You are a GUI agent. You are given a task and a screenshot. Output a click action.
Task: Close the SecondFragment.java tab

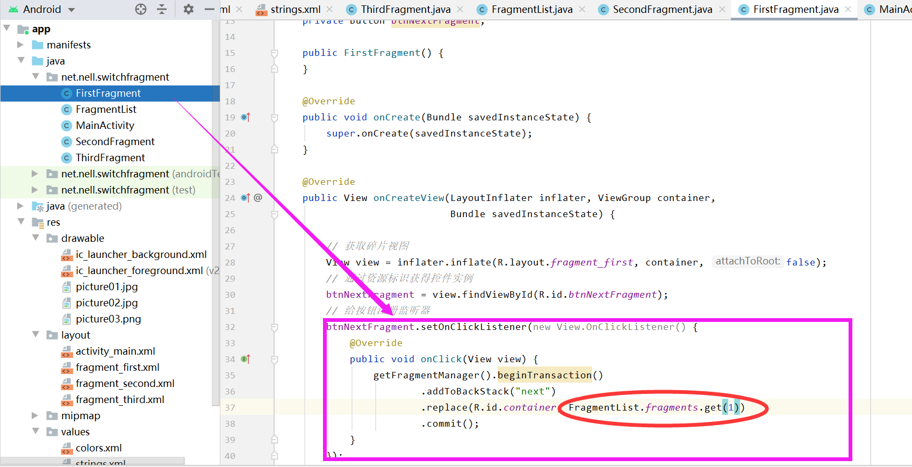click(722, 9)
